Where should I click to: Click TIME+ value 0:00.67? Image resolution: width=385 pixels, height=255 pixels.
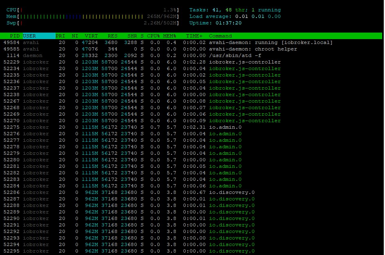(194, 192)
